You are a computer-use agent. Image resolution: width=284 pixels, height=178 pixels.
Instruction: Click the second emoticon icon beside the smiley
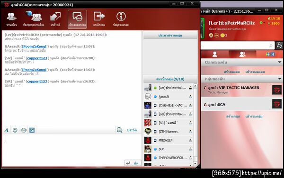(x=24, y=130)
